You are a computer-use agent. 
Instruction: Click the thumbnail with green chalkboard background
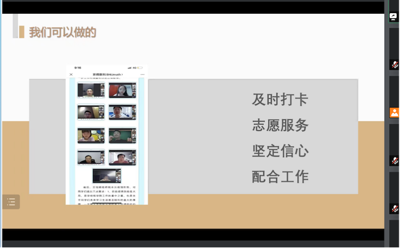coord(122,135)
